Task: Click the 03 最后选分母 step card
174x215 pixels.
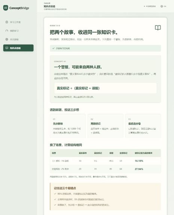Action: click(143, 126)
